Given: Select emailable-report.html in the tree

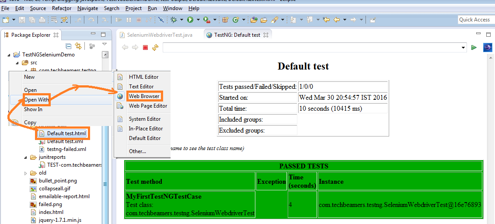Looking at the screenshot, I should tap(64, 196).
